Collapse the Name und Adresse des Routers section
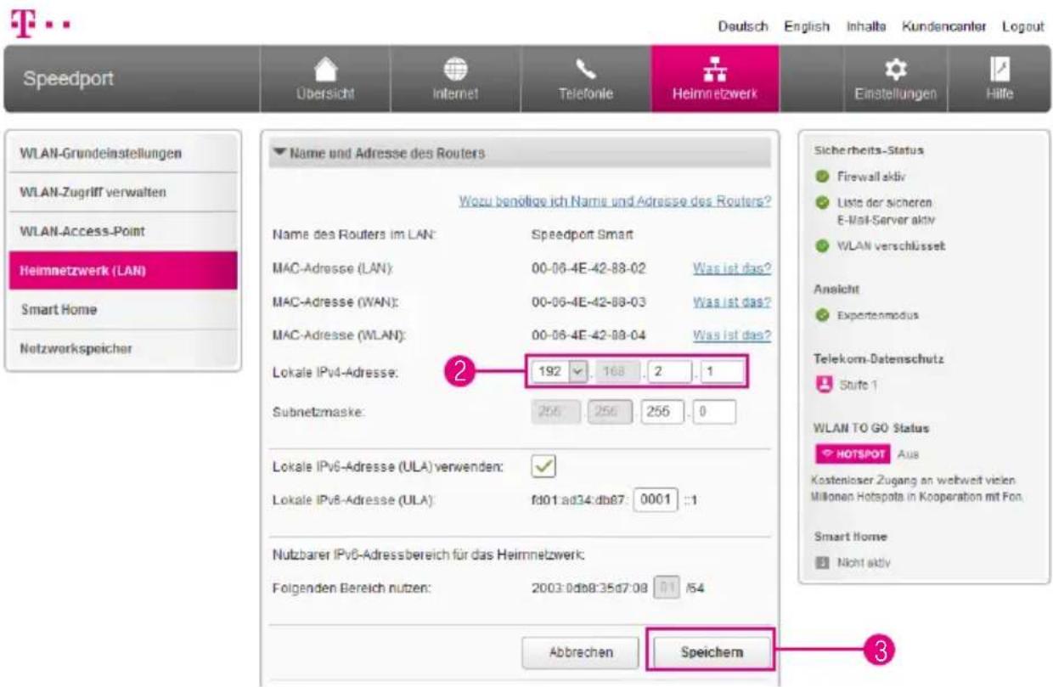 click(520, 153)
